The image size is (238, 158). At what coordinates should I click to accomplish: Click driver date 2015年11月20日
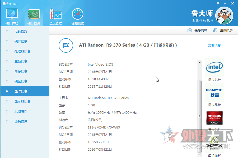coord(100,87)
